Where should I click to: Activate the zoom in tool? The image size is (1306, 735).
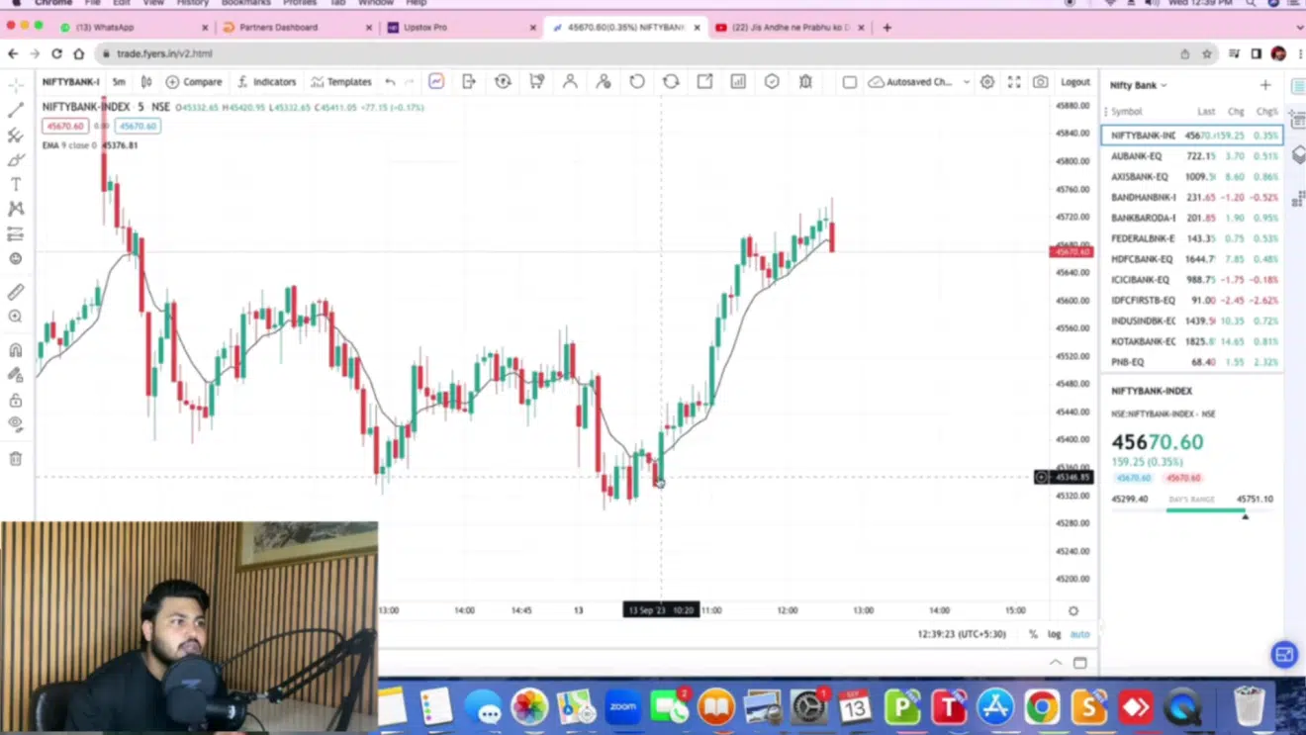click(x=16, y=317)
